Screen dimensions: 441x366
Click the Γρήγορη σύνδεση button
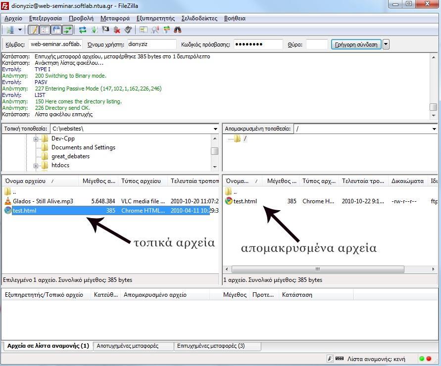click(356, 45)
